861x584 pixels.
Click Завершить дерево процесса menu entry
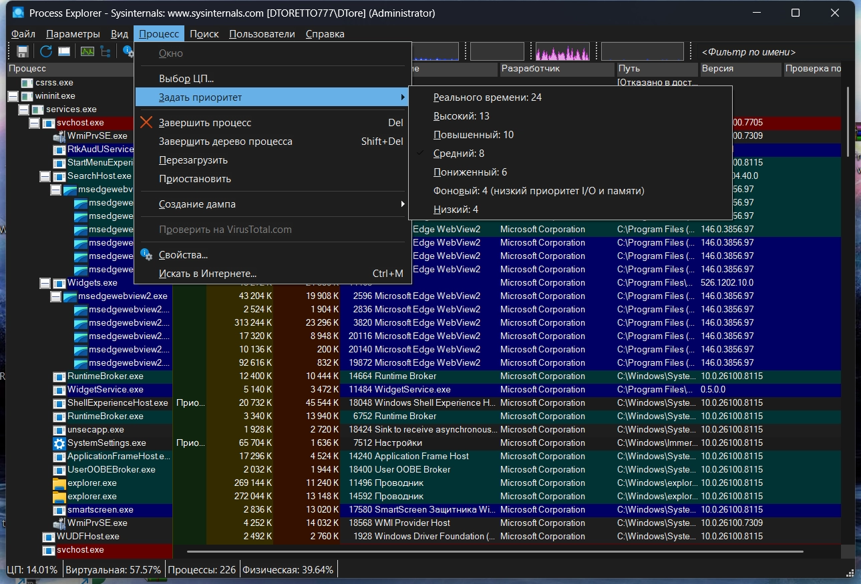coord(225,141)
